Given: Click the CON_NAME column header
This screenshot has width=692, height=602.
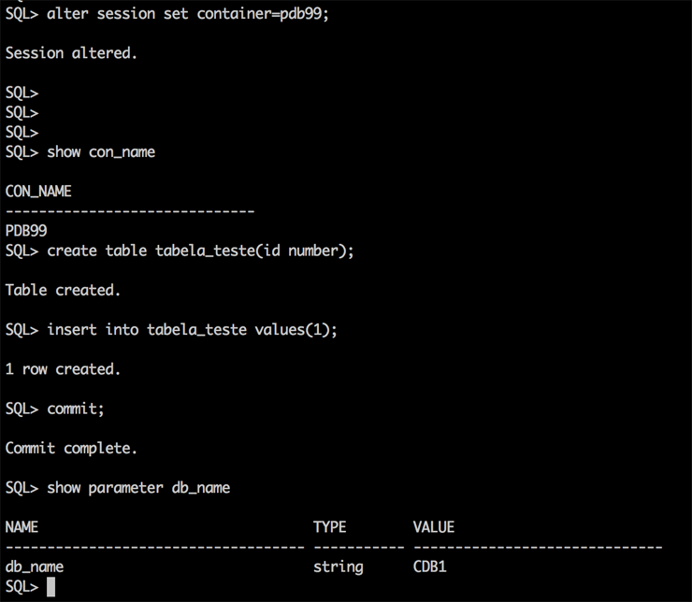Looking at the screenshot, I should [38, 192].
